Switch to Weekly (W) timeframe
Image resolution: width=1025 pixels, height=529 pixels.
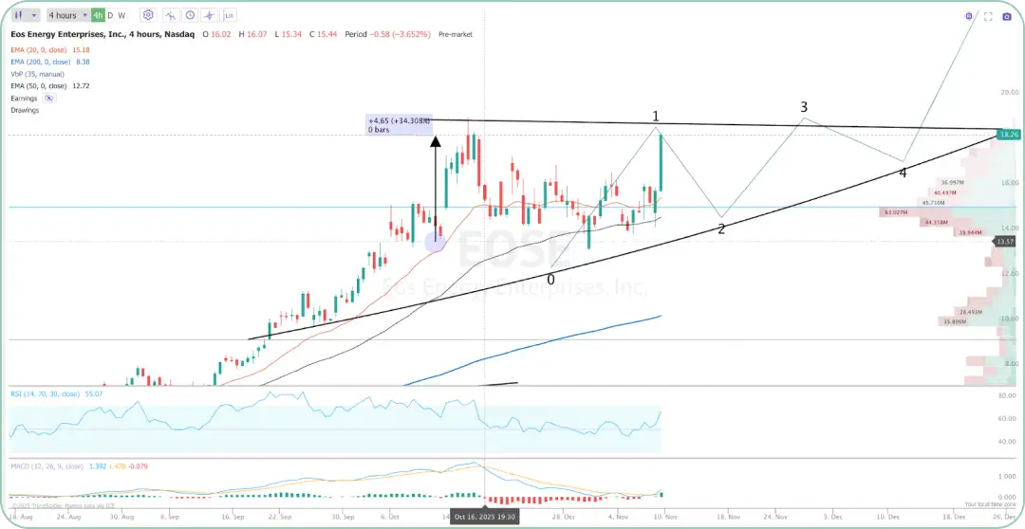(x=121, y=15)
